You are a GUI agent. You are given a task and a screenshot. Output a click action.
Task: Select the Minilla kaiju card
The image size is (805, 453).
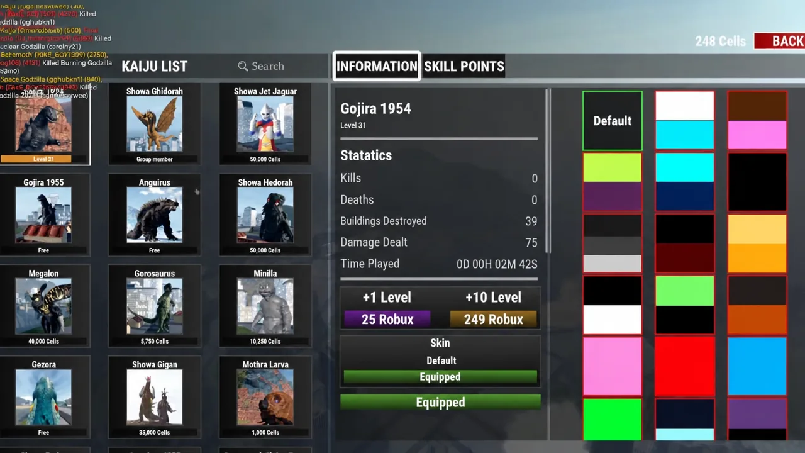coord(265,306)
